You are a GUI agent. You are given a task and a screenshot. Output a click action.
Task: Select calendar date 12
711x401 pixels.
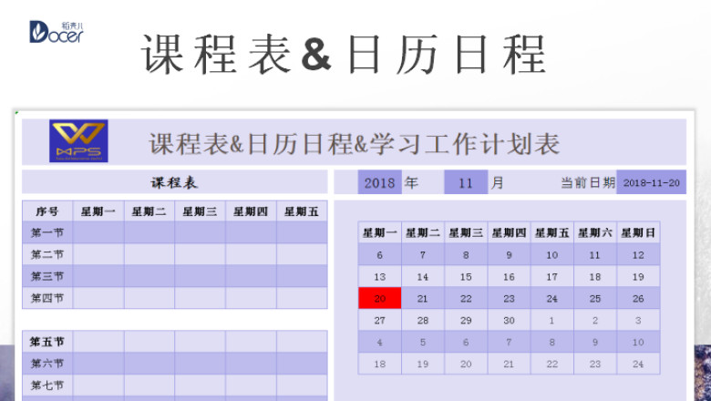click(x=638, y=254)
